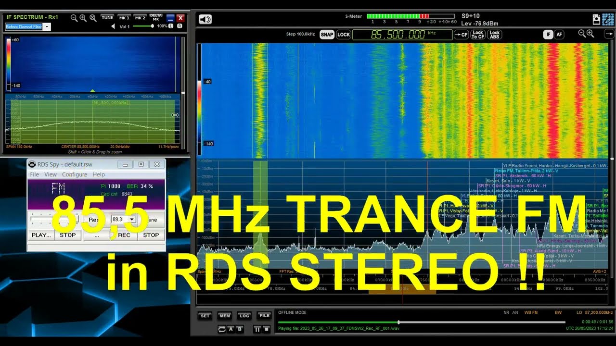This screenshot has height=346, width=616.
Task: Click the 85.500.000 kHz frequency display
Action: (402, 35)
